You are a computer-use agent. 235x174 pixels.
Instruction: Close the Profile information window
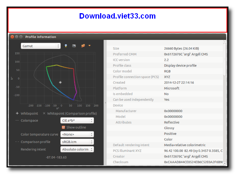(x=12, y=37)
